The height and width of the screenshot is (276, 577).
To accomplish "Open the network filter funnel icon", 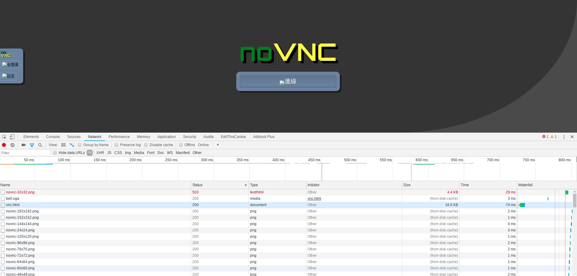I will click(32, 145).
